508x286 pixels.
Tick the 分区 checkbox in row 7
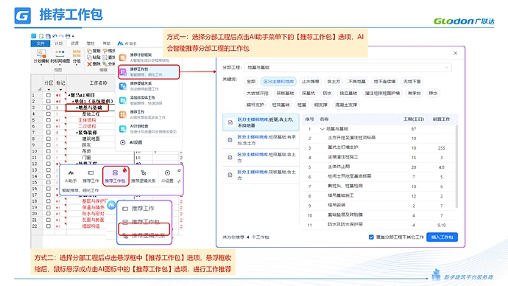click(49, 133)
